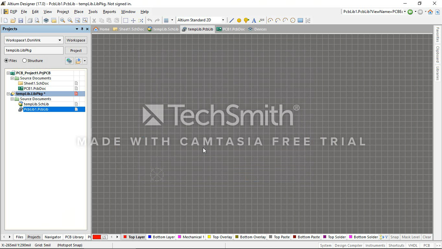
Task: Pin the Projects panel
Action: [x=82, y=29]
